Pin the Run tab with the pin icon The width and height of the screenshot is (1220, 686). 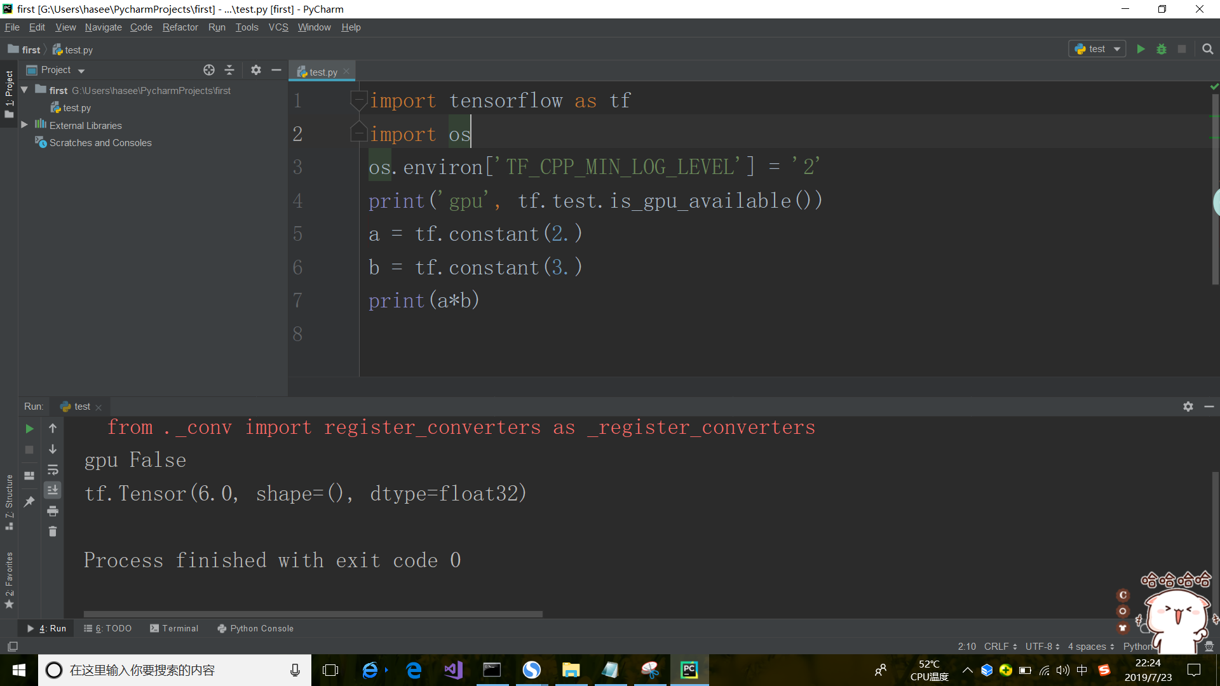(x=29, y=502)
